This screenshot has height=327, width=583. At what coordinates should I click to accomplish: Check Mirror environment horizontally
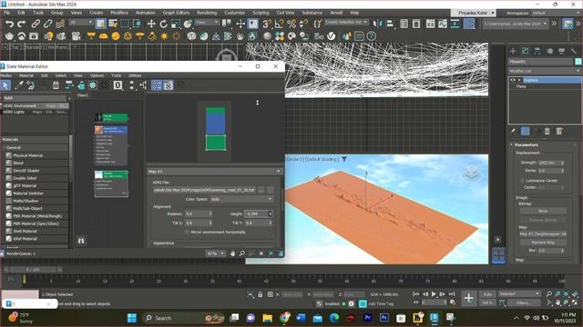187,233
